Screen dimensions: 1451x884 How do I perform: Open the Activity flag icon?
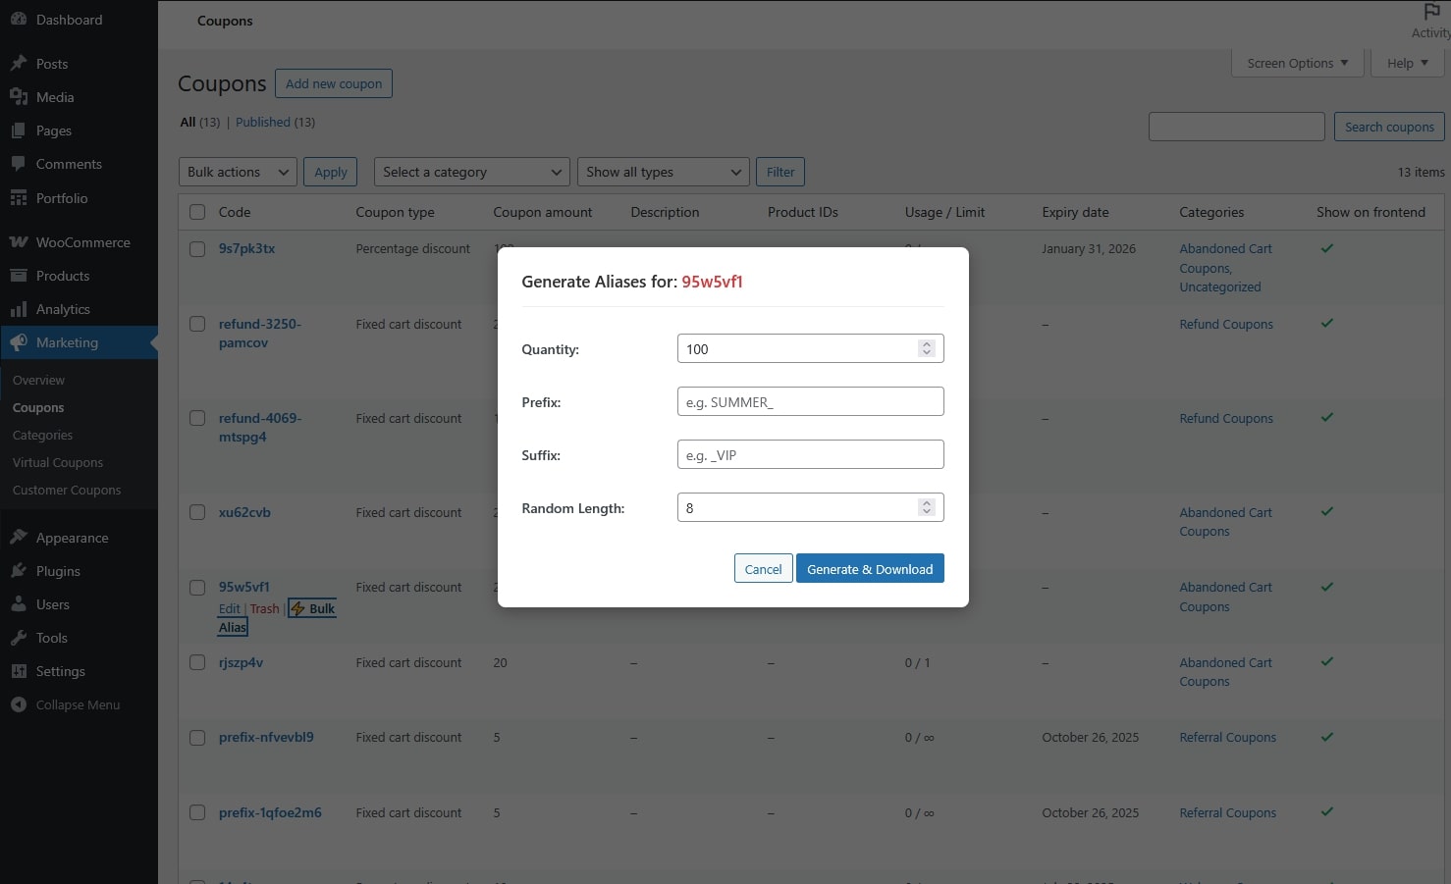(x=1431, y=12)
